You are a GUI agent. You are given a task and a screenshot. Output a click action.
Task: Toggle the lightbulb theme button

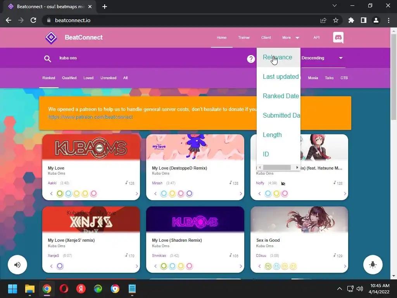click(x=373, y=265)
